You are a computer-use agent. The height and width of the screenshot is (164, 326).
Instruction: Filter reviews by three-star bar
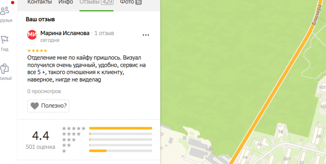[121, 139]
